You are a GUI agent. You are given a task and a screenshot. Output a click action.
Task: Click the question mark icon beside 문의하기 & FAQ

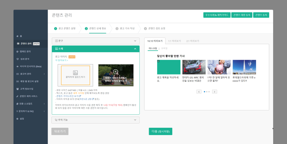pyautogui.click(x=17, y=111)
